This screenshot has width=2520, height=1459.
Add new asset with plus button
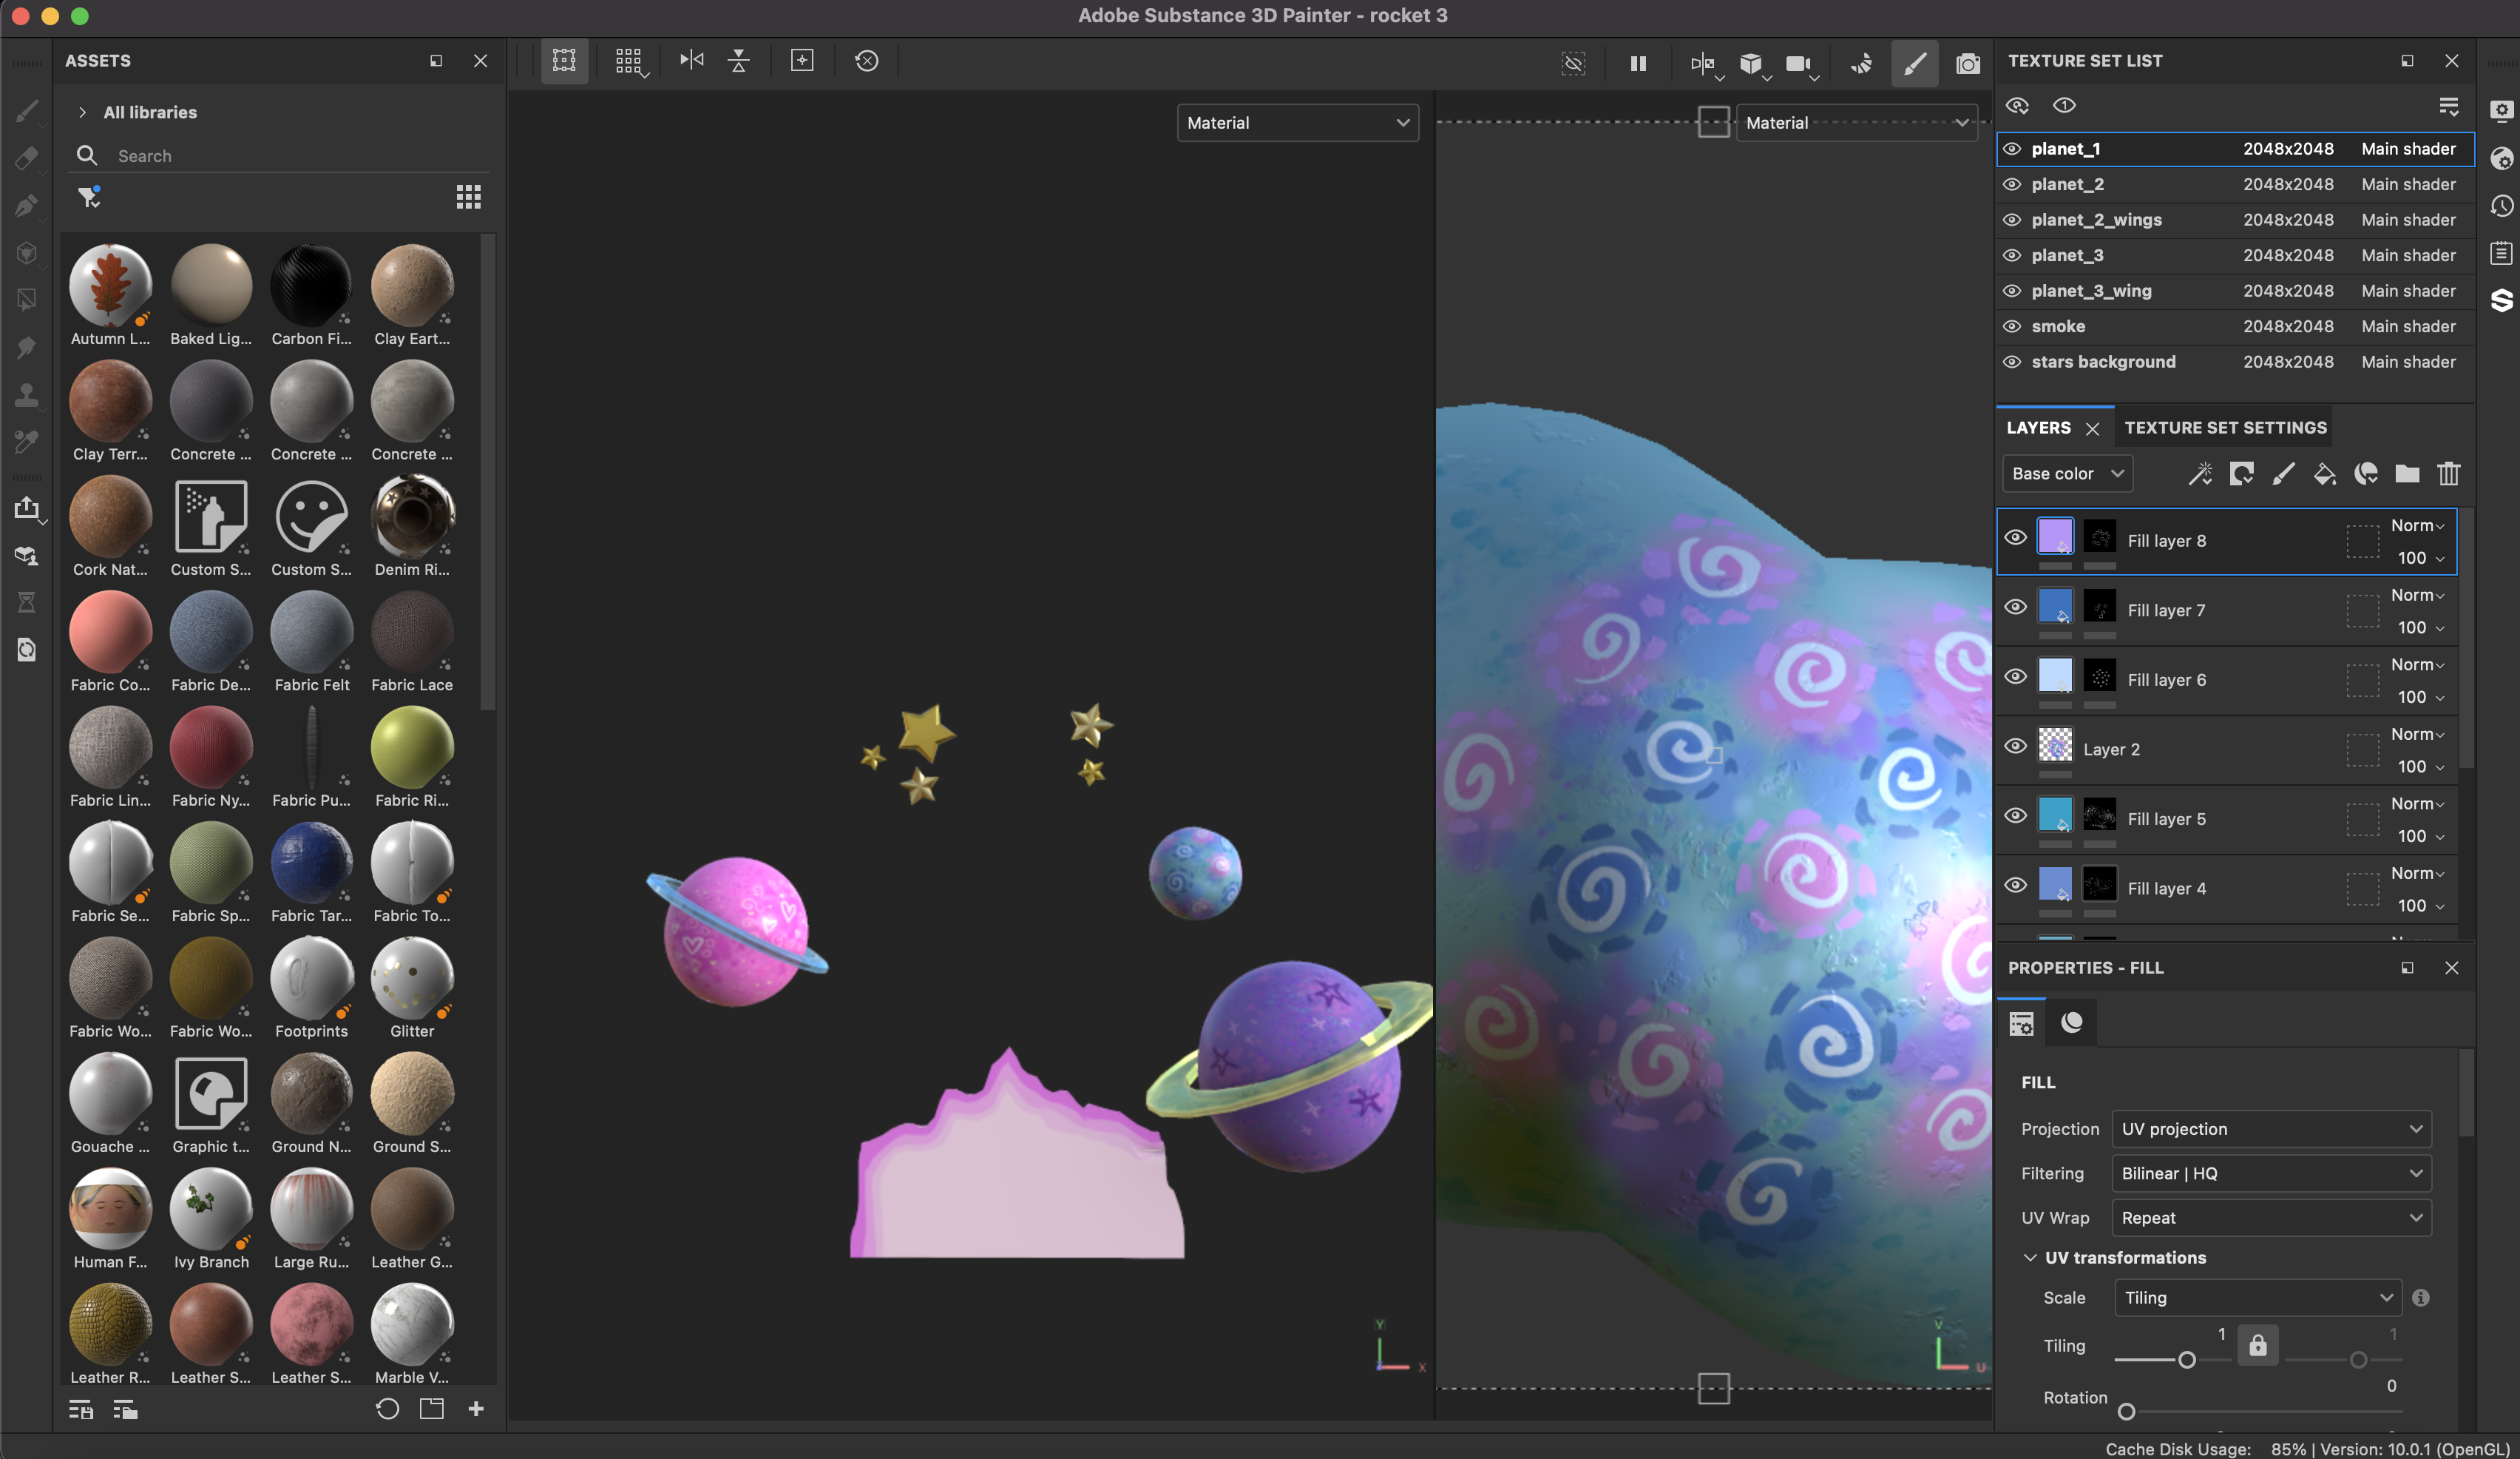click(x=476, y=1409)
